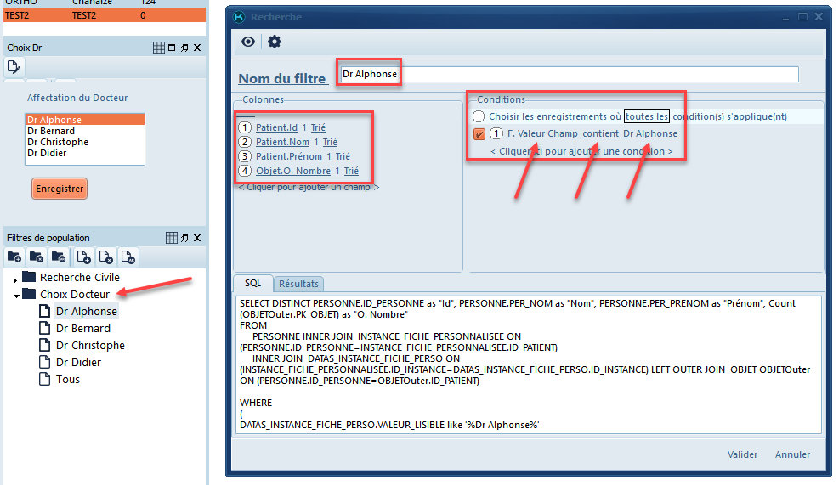Select the SQL tab
Image resolution: width=839 pixels, height=485 pixels.
click(x=252, y=284)
